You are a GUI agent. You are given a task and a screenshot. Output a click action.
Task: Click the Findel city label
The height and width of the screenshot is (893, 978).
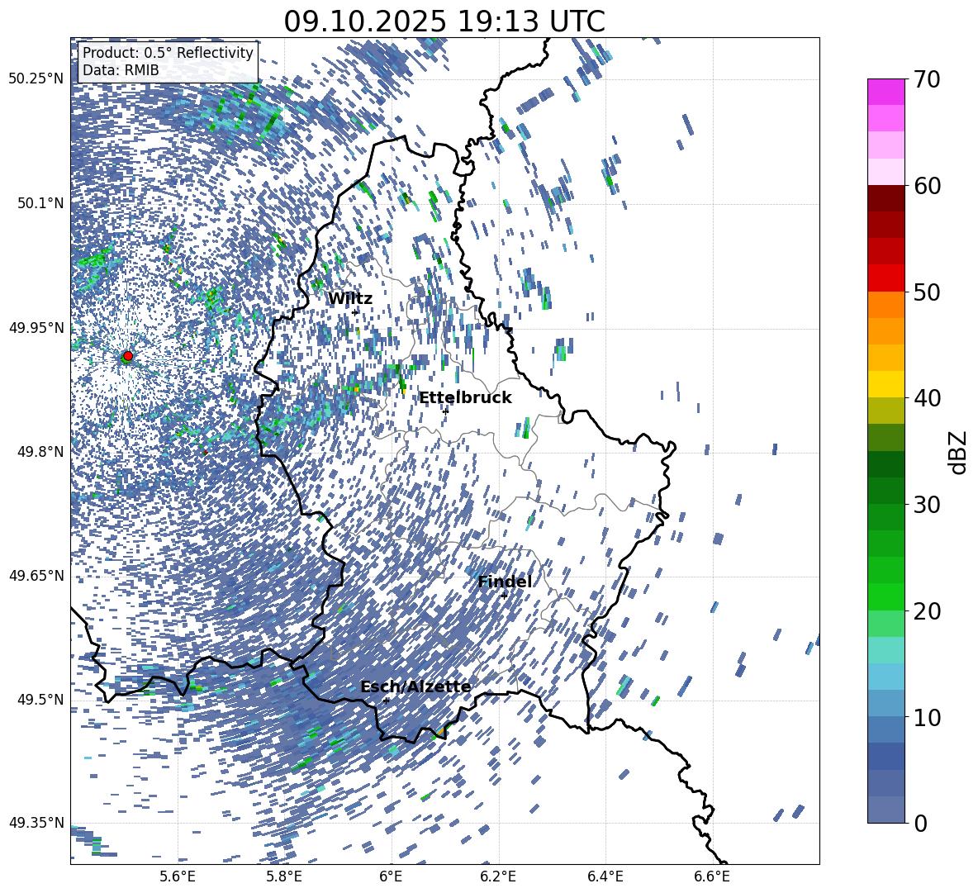(505, 582)
